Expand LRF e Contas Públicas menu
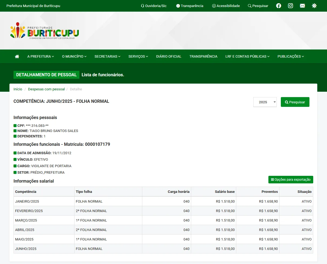This screenshot has height=264, width=327. click(247, 57)
